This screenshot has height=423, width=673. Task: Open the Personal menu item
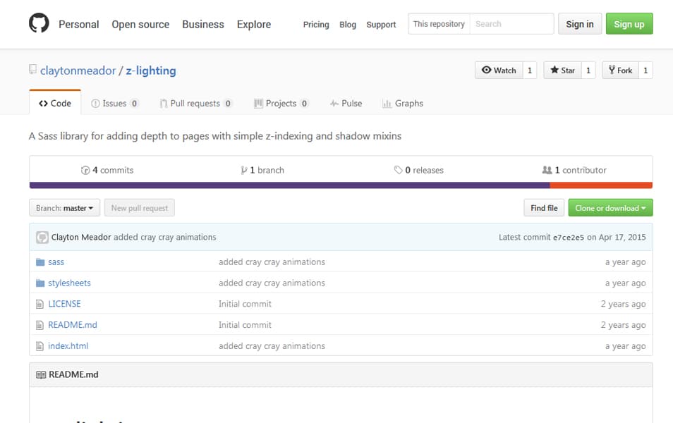pyautogui.click(x=78, y=25)
